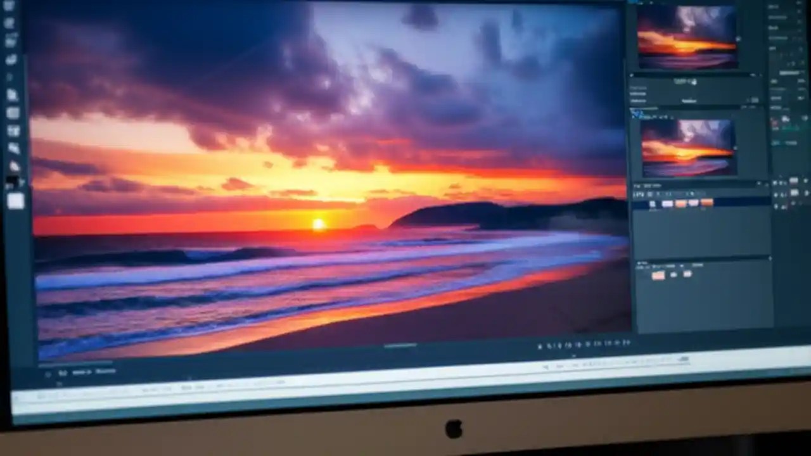
Task: Select the top tool in the left toolbar
Action: 9,8
